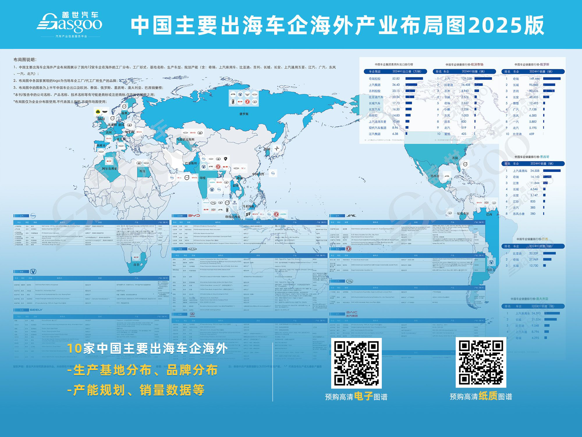Click the title 中国主要出海车企海外产业布局图2025版
The width and height of the screenshot is (582, 437).
pyautogui.click(x=337, y=25)
